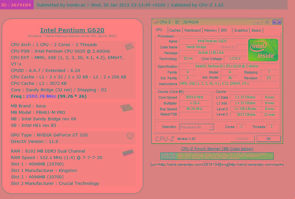The height and width of the screenshot is (199, 295).
Task: Click the Windows 7 Home Premium subtitle
Action: pos(72,36)
